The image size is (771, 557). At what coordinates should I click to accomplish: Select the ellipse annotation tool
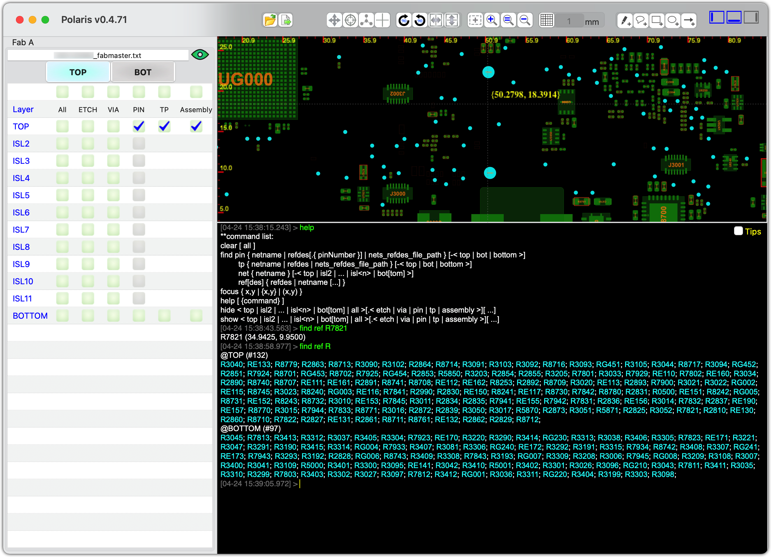[x=673, y=21]
